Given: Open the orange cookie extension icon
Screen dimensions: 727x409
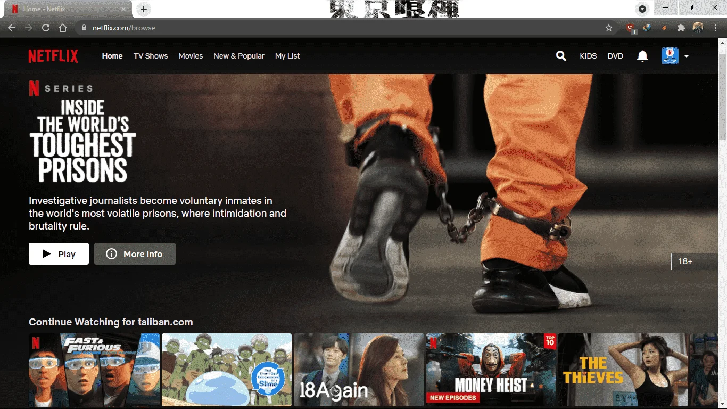Looking at the screenshot, I should click(664, 28).
